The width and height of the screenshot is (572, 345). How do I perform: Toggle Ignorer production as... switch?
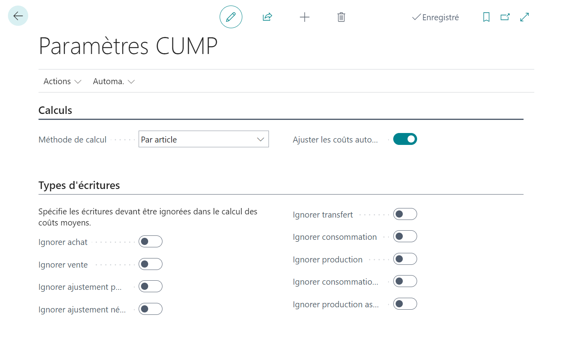click(x=405, y=304)
